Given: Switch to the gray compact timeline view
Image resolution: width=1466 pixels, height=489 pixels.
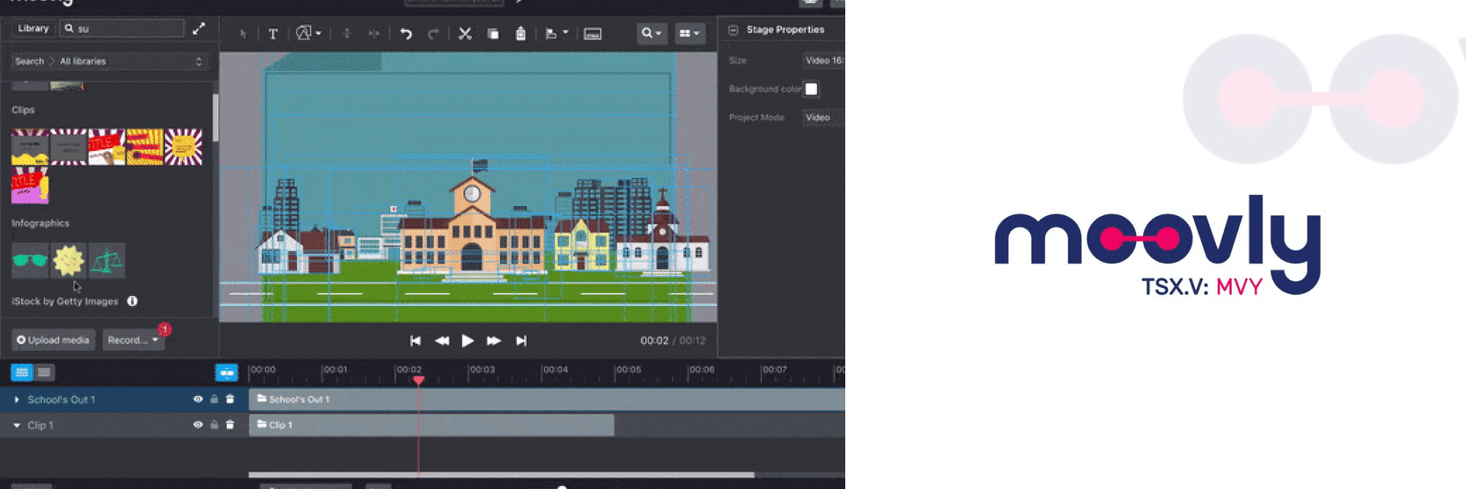Looking at the screenshot, I should click(x=44, y=372).
